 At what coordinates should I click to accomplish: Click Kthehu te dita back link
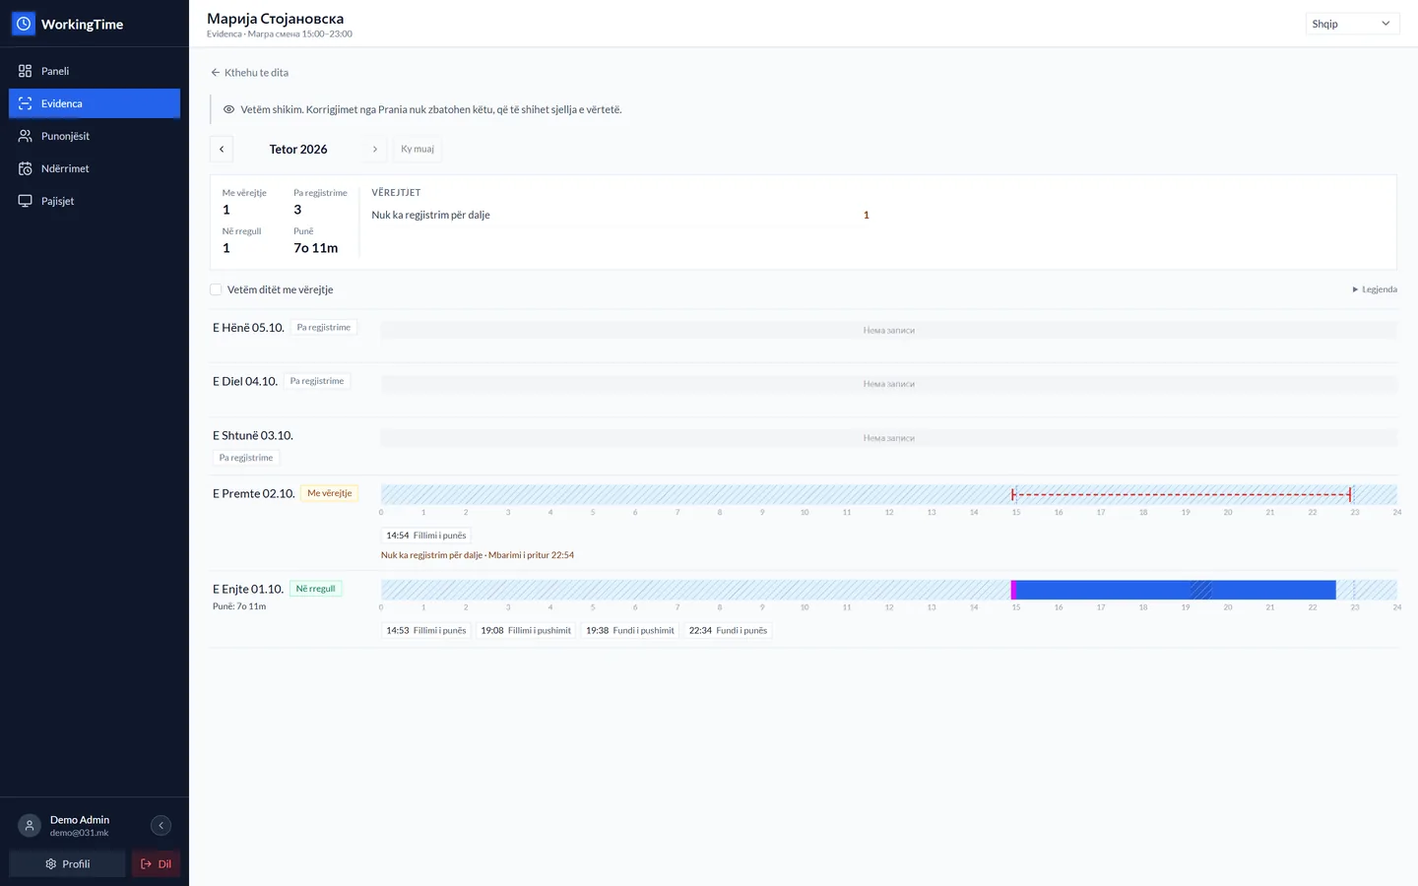(249, 73)
